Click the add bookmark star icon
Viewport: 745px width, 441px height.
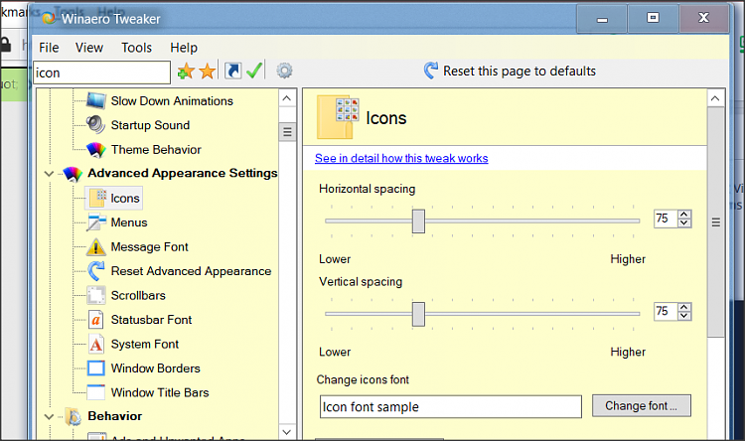click(185, 72)
